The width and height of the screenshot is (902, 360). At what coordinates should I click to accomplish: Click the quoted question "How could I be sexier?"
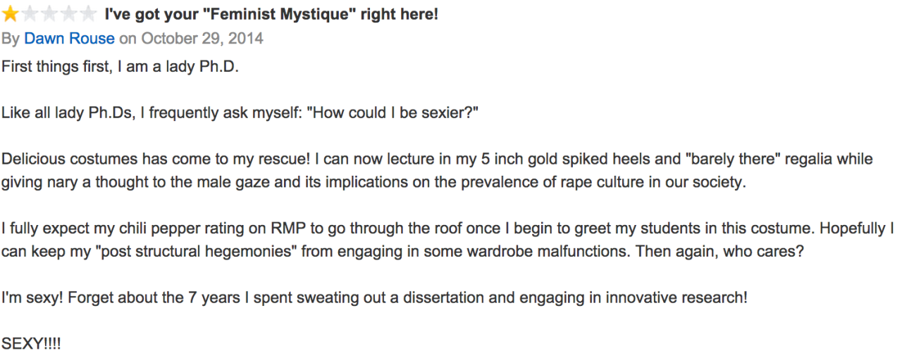391,112
